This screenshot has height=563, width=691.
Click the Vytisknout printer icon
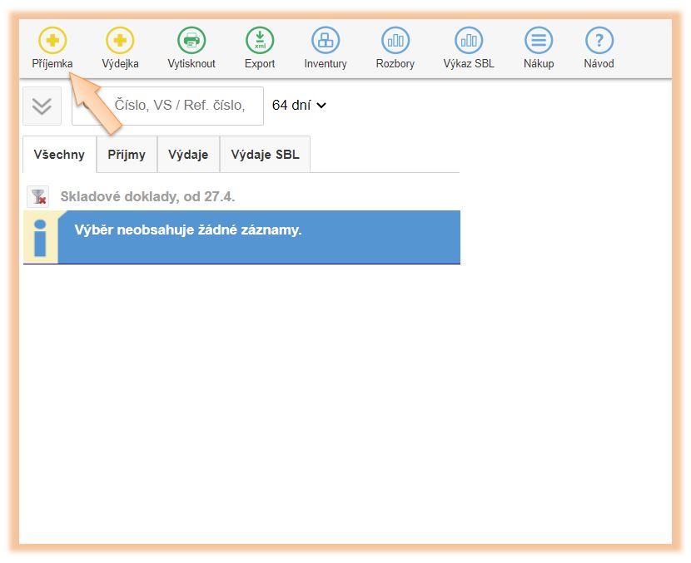pyautogui.click(x=191, y=41)
